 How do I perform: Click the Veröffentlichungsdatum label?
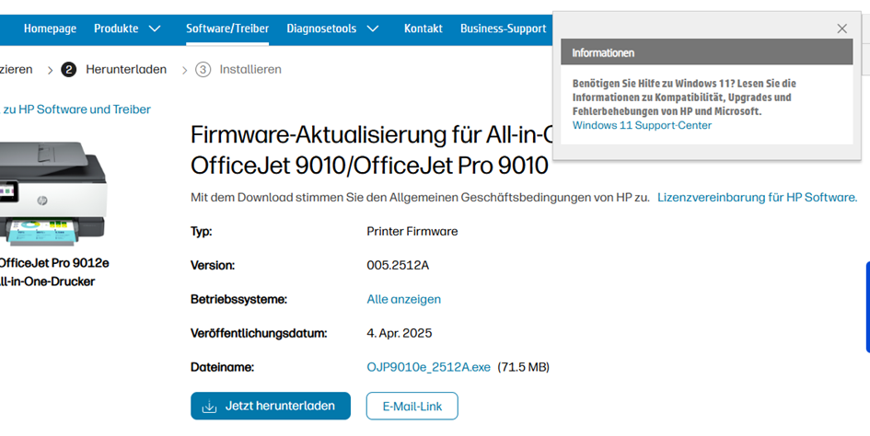259,333
